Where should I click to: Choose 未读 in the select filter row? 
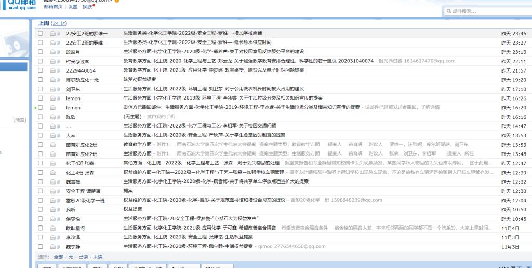98,257
